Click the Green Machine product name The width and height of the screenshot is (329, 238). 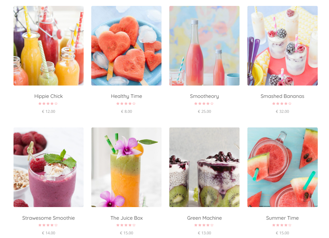pos(204,218)
